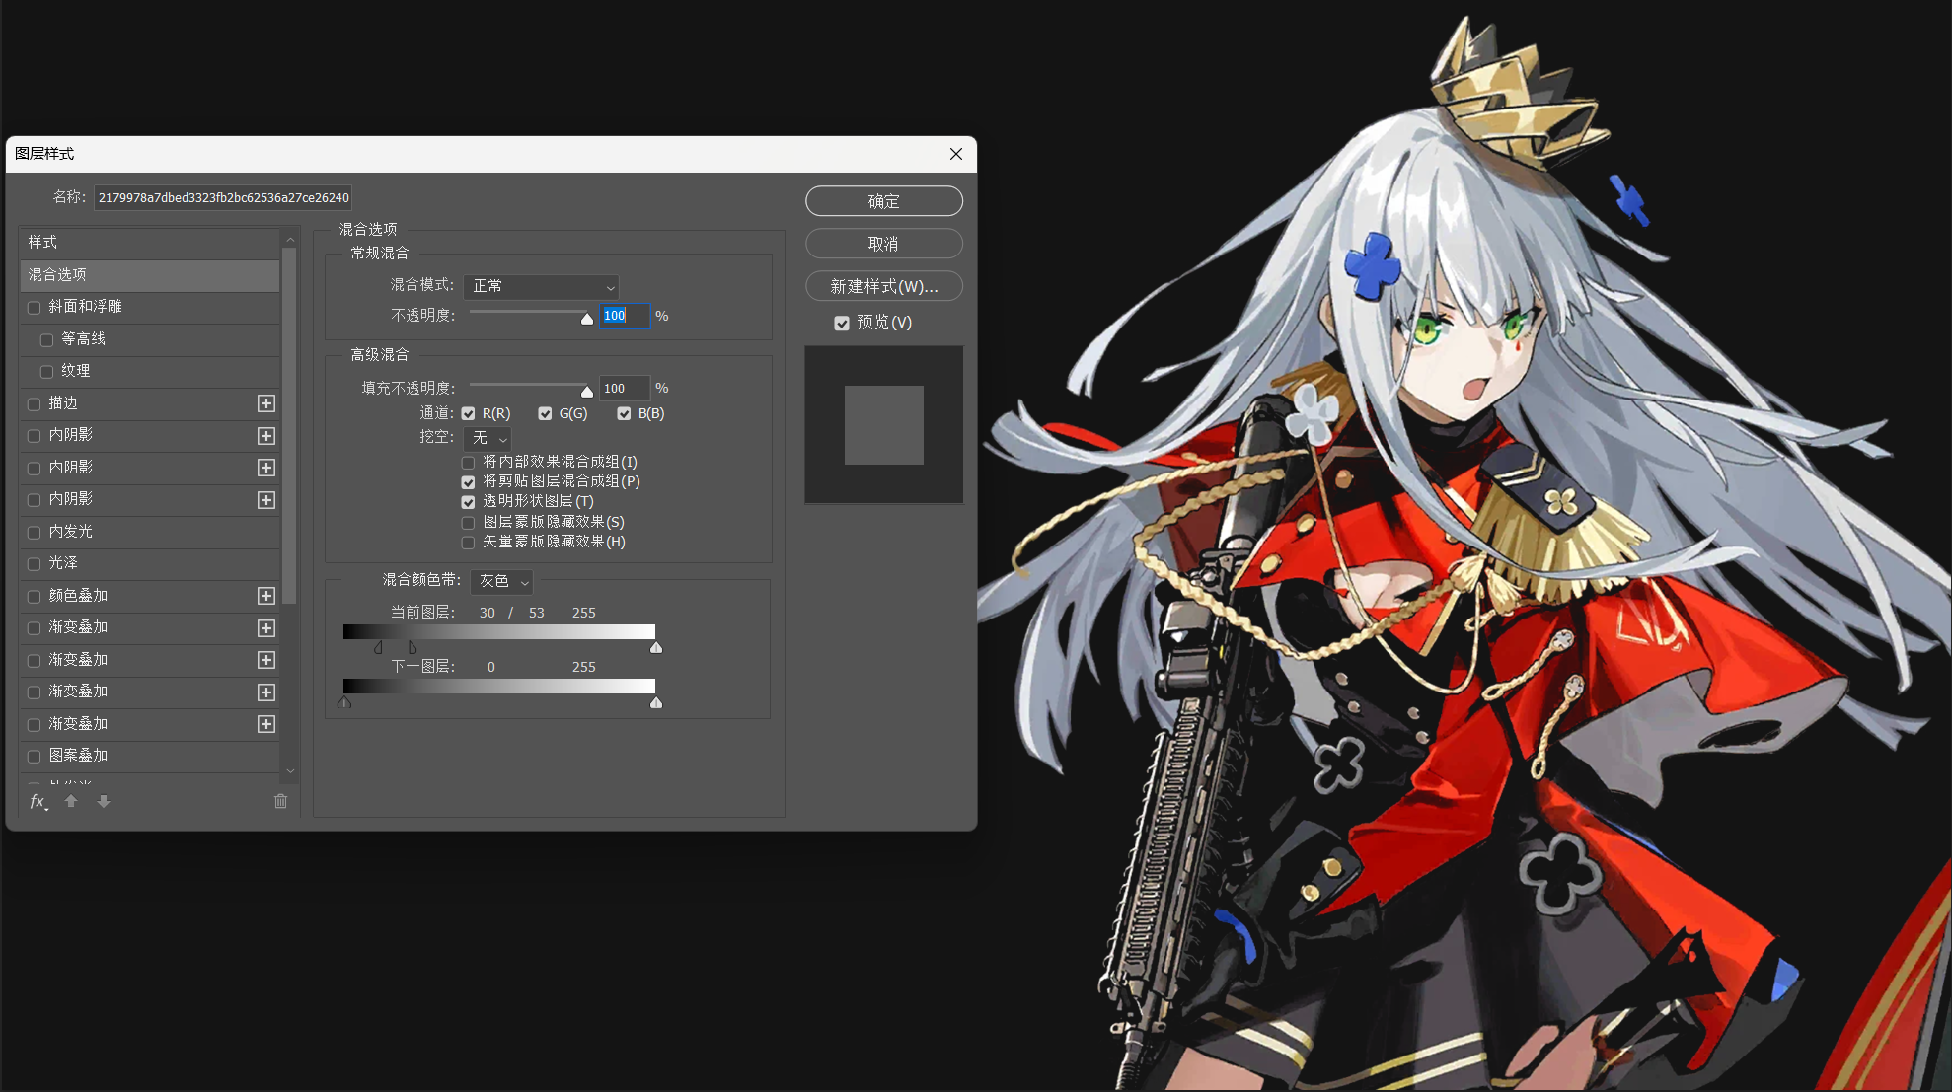Open the Blend If gray (灰色) dropdown

[501, 582]
